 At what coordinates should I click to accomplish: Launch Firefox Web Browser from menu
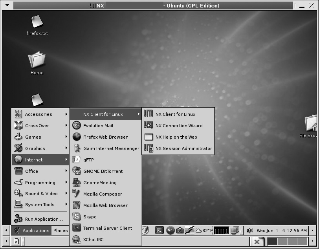tap(105, 137)
